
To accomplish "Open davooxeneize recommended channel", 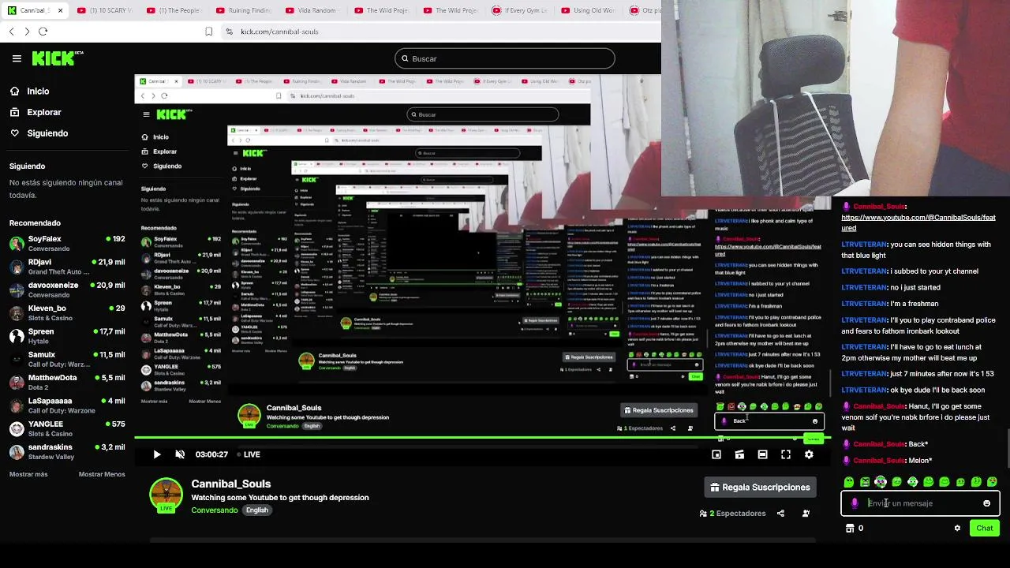I will tap(67, 290).
